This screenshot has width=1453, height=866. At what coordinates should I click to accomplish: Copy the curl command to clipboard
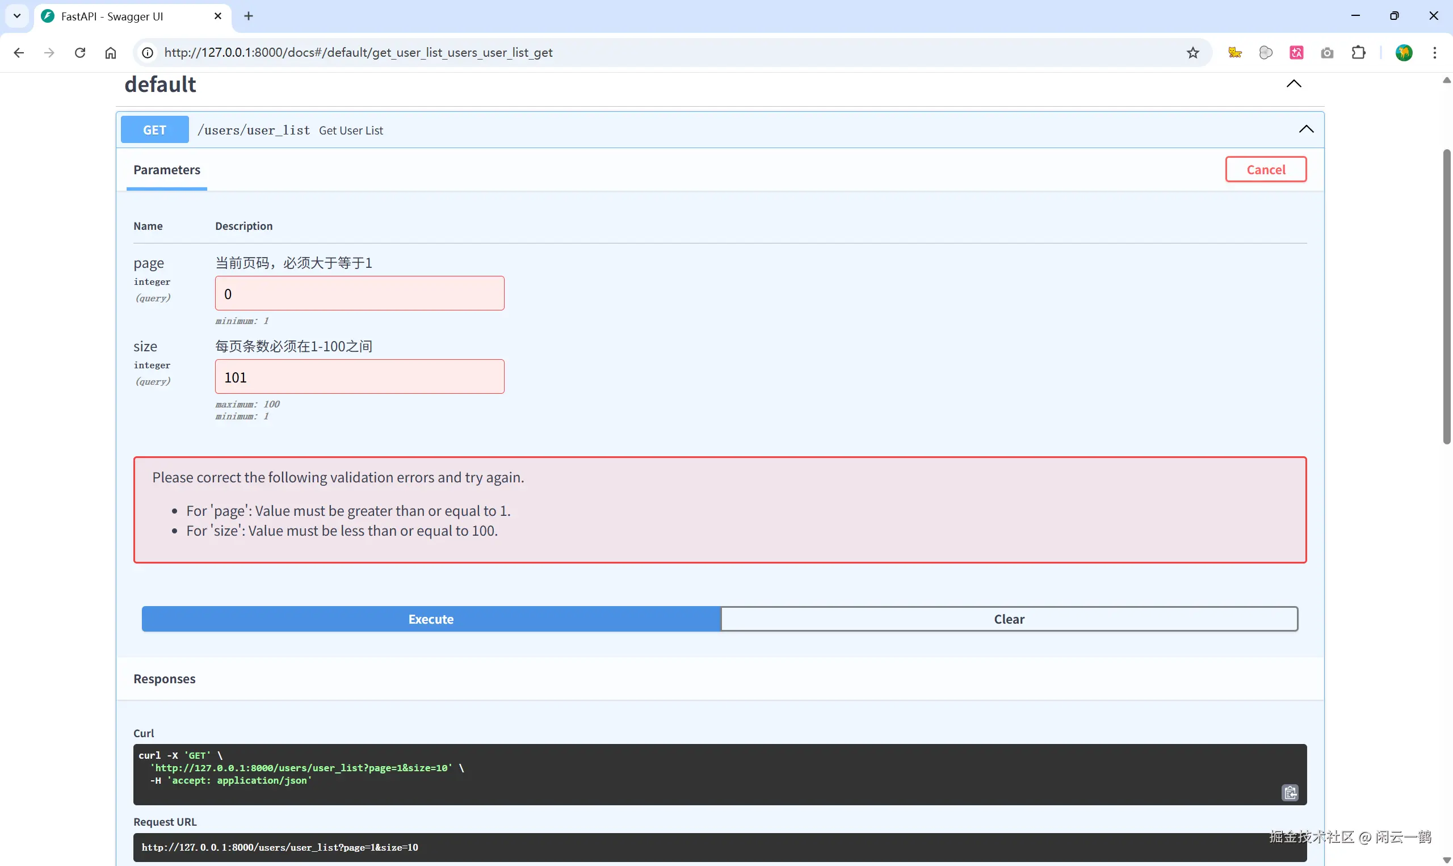pos(1290,792)
